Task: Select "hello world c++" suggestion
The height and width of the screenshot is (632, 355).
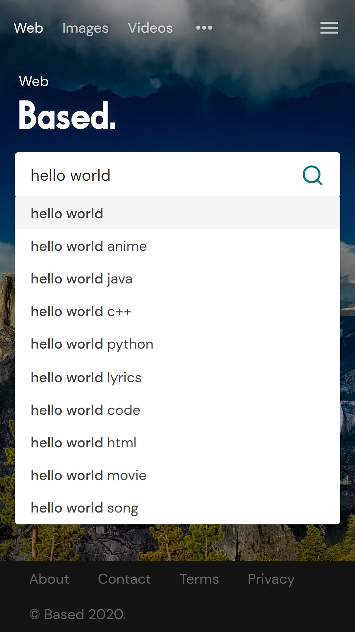Action: click(x=81, y=311)
